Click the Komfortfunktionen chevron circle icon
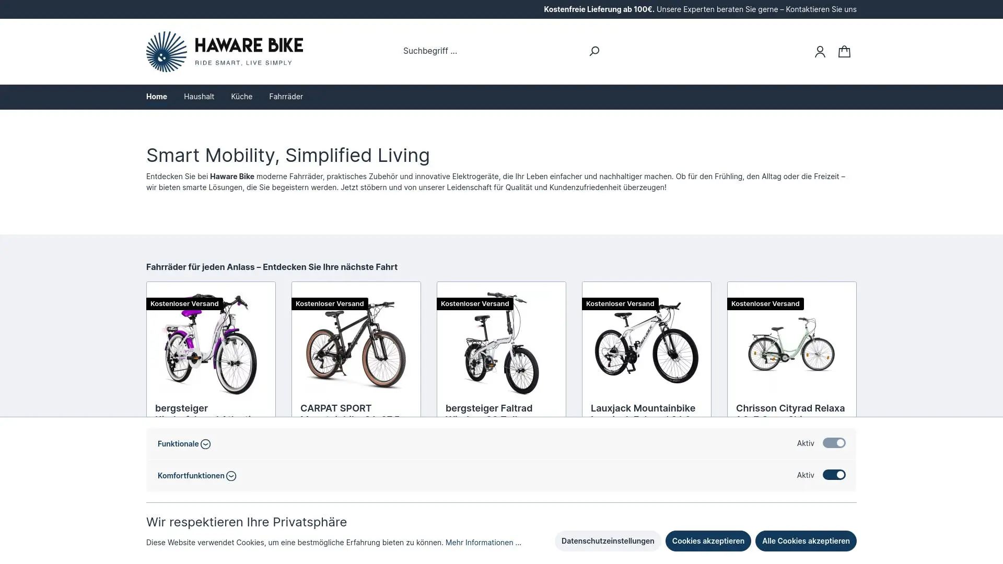1003x564 pixels. point(231,476)
